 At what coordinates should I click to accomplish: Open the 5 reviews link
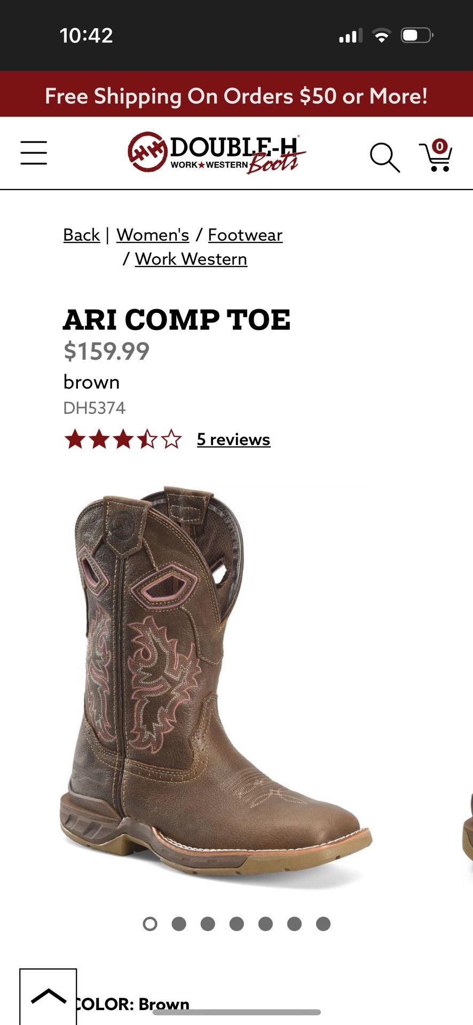(x=233, y=439)
